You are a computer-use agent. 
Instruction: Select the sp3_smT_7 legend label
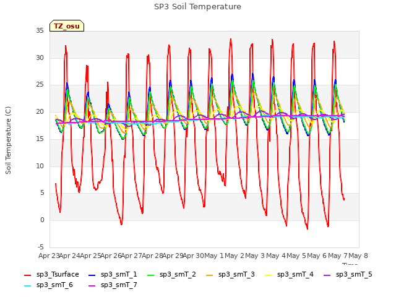pos(119,285)
